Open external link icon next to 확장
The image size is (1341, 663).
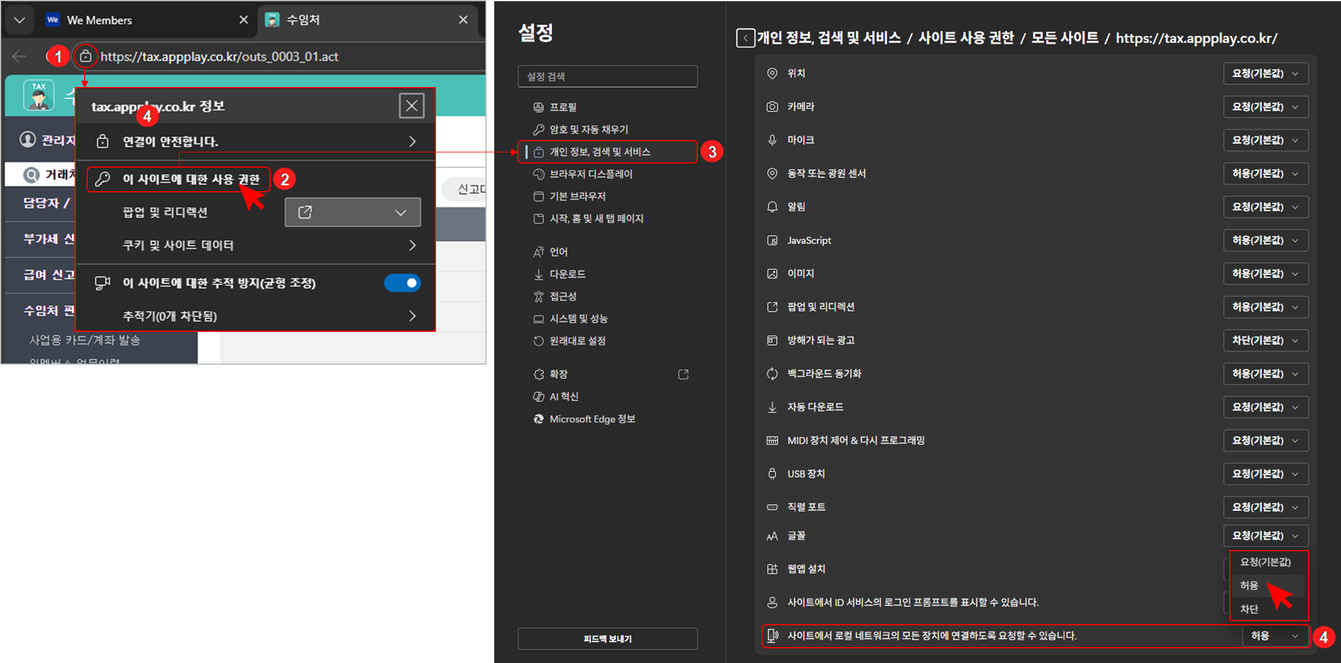[x=683, y=374]
